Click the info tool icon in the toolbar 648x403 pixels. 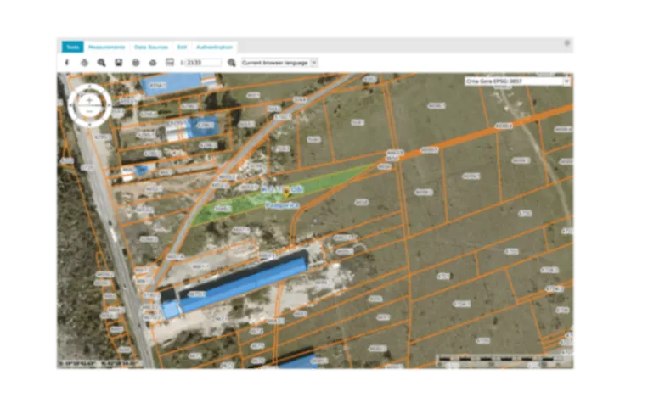(x=67, y=63)
